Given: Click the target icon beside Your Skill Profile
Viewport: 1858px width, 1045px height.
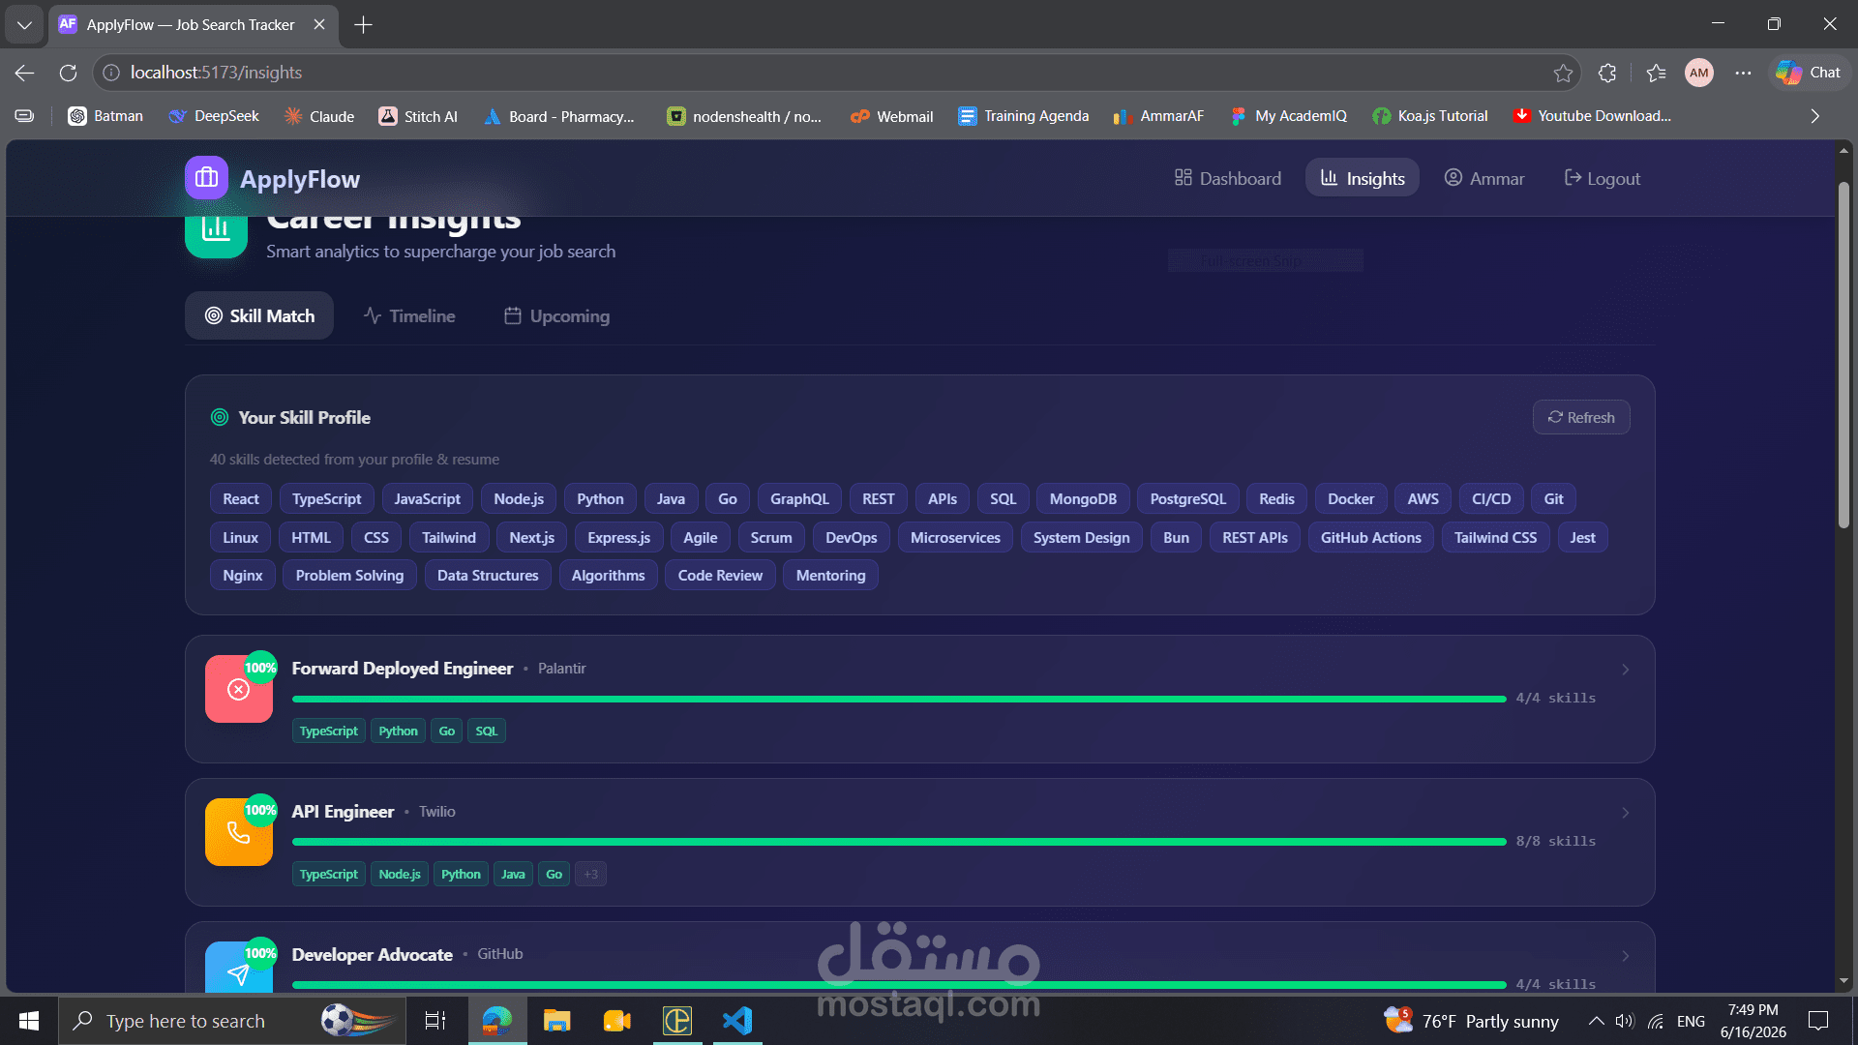Looking at the screenshot, I should click(x=220, y=417).
